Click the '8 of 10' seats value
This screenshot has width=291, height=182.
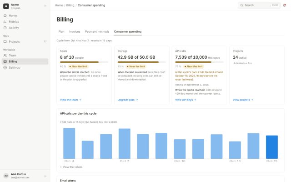click(67, 57)
